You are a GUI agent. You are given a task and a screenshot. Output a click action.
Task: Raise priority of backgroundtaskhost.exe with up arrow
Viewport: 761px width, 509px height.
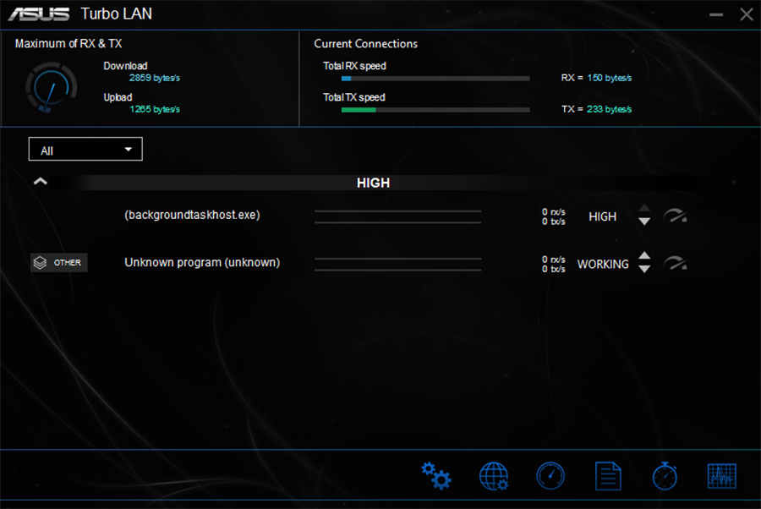(644, 208)
